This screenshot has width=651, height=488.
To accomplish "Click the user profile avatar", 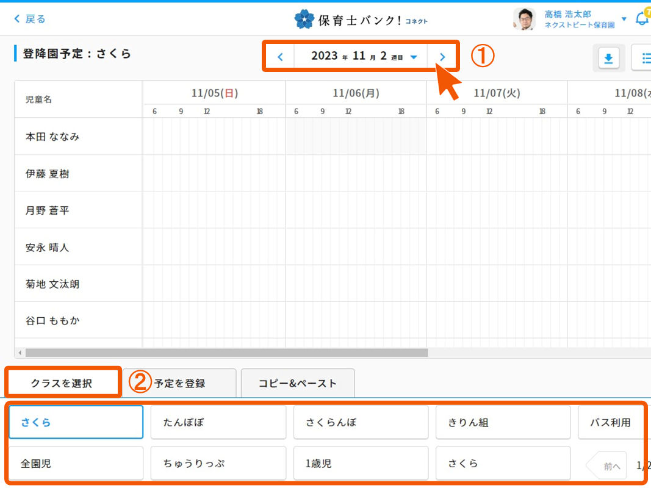I will (x=523, y=19).
